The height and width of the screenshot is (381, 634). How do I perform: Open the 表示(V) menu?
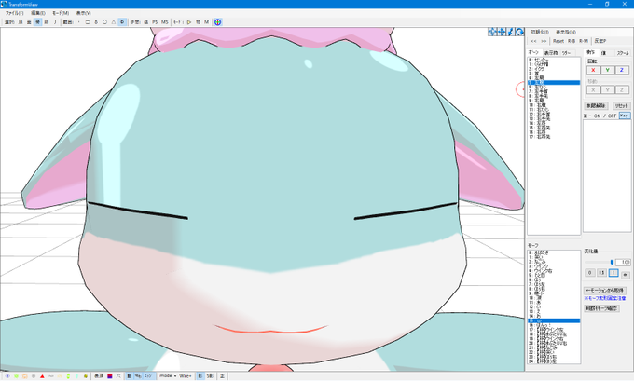(x=83, y=13)
